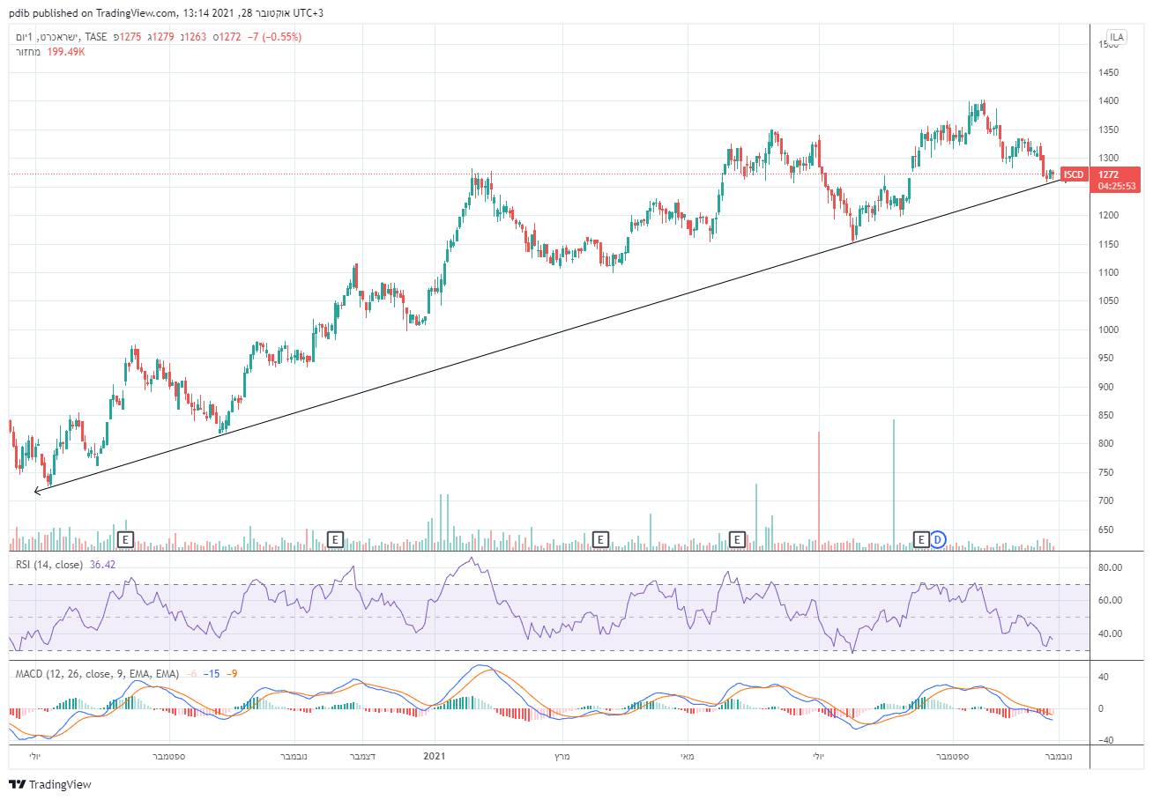Click the TASE exchange label

95,37
